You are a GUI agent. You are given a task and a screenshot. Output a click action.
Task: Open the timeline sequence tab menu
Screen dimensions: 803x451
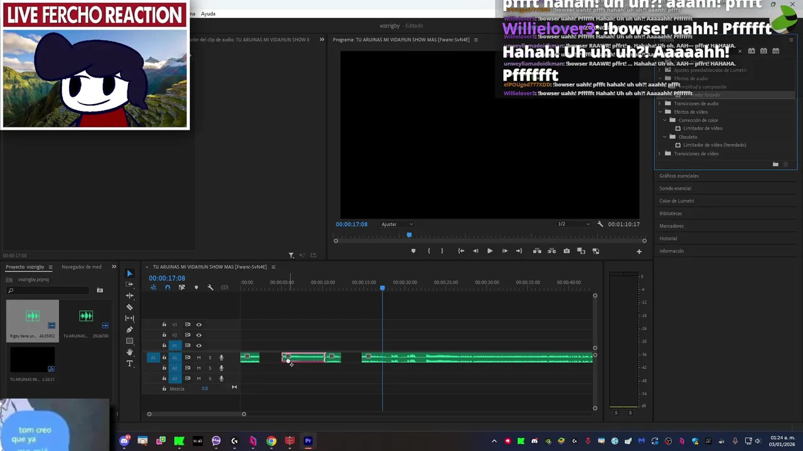click(273, 267)
